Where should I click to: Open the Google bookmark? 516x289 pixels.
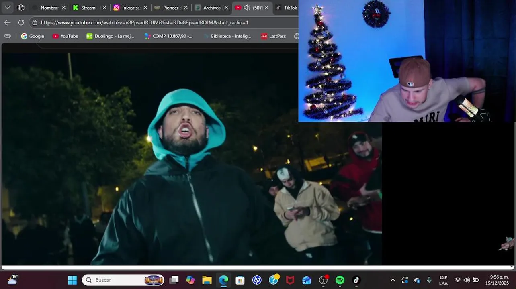(33, 36)
